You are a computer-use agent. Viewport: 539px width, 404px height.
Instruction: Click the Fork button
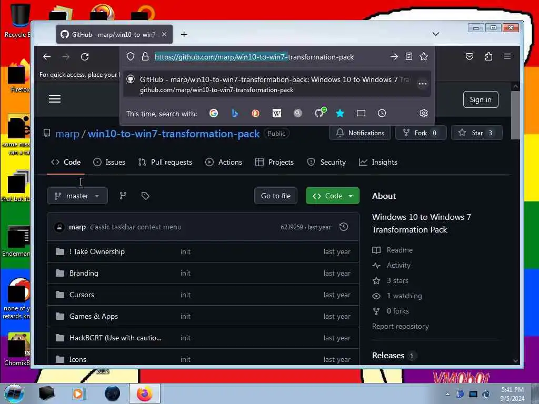coord(421,133)
